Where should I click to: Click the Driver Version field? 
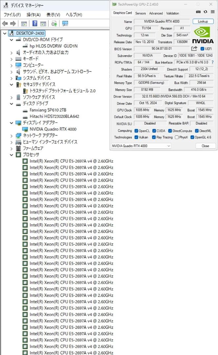pos(174,96)
